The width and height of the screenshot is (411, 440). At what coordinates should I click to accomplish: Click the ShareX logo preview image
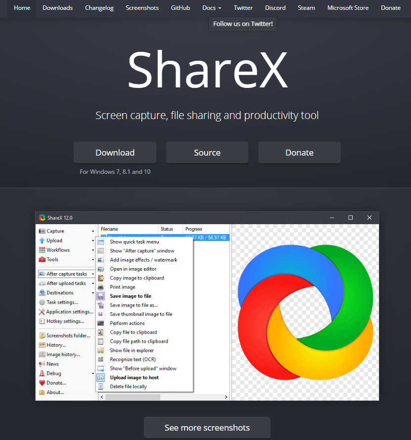(305, 312)
